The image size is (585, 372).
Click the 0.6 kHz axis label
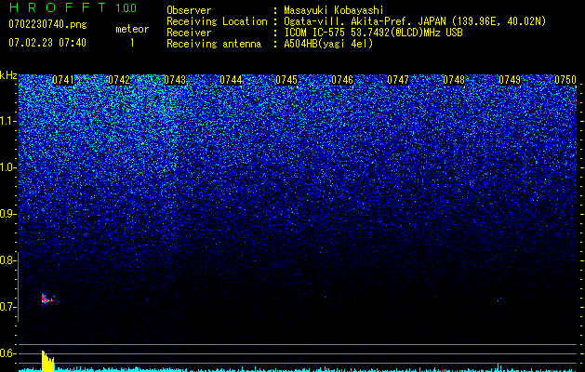pos(7,353)
